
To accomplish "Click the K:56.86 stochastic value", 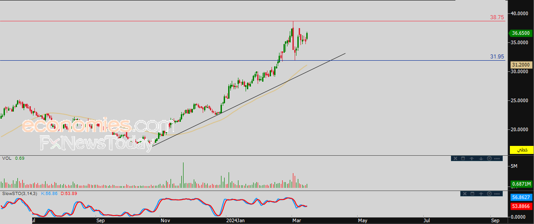I will click(50, 194).
